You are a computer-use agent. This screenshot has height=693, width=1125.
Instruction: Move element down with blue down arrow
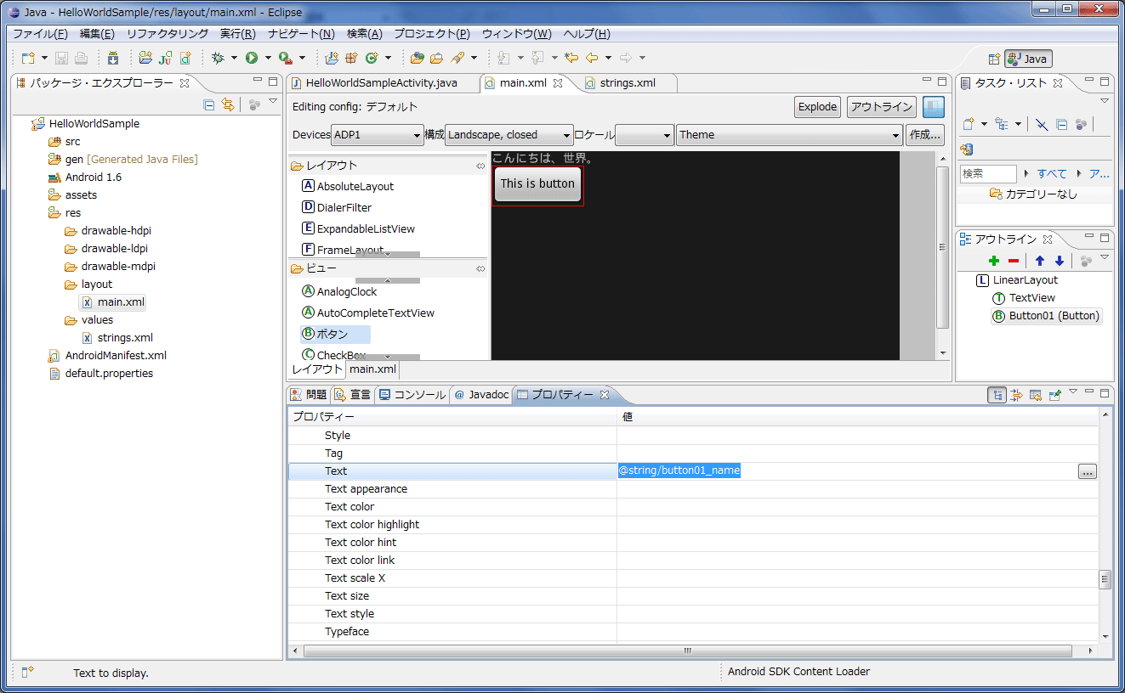tap(1060, 261)
